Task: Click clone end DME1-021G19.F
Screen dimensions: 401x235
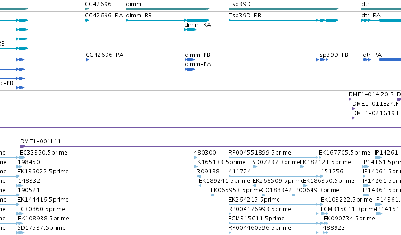Action: [376, 113]
